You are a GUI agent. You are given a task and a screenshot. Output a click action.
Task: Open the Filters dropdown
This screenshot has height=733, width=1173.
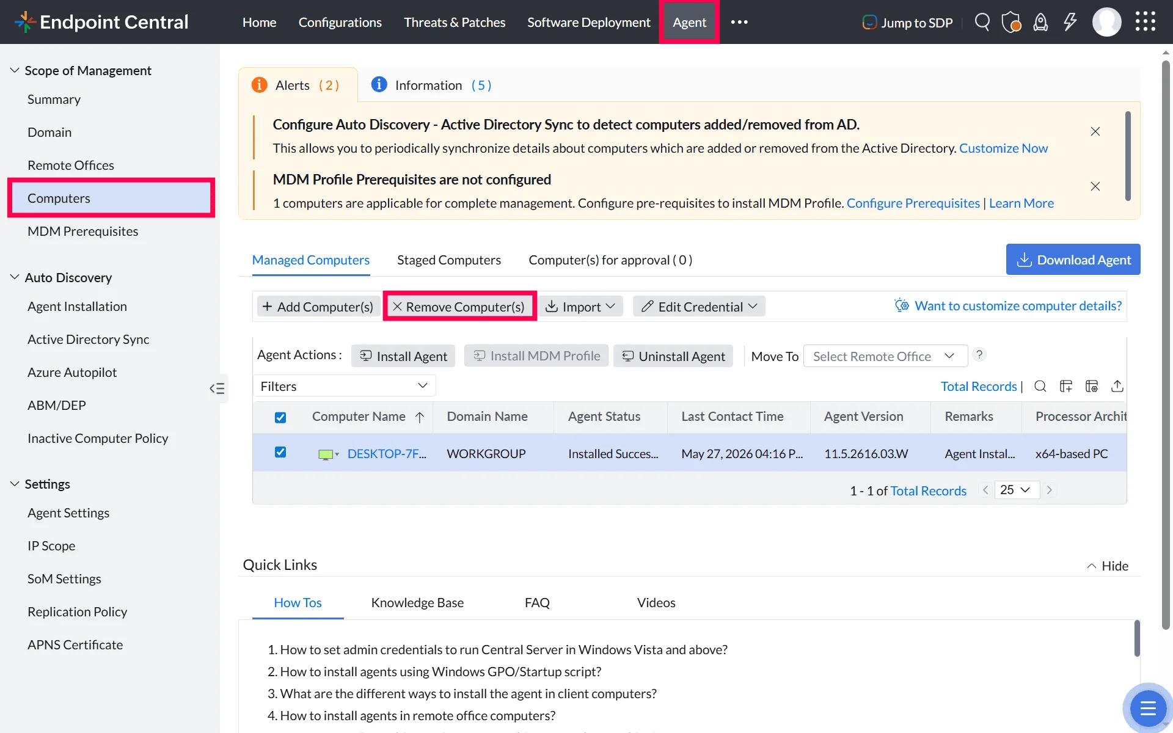click(x=345, y=386)
